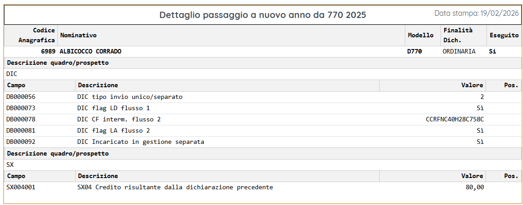The width and height of the screenshot is (523, 205).
Task: Select the 'Codice Anagrafica' column header
Action: click(37, 35)
